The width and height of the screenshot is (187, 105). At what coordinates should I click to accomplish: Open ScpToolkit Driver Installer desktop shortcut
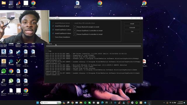coord(4,92)
